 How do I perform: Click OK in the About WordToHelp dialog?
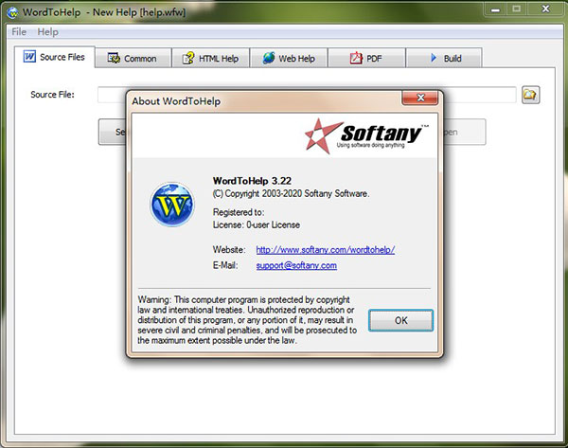(x=400, y=320)
